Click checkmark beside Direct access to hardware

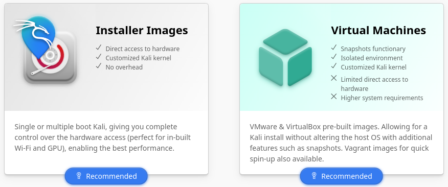coord(99,48)
